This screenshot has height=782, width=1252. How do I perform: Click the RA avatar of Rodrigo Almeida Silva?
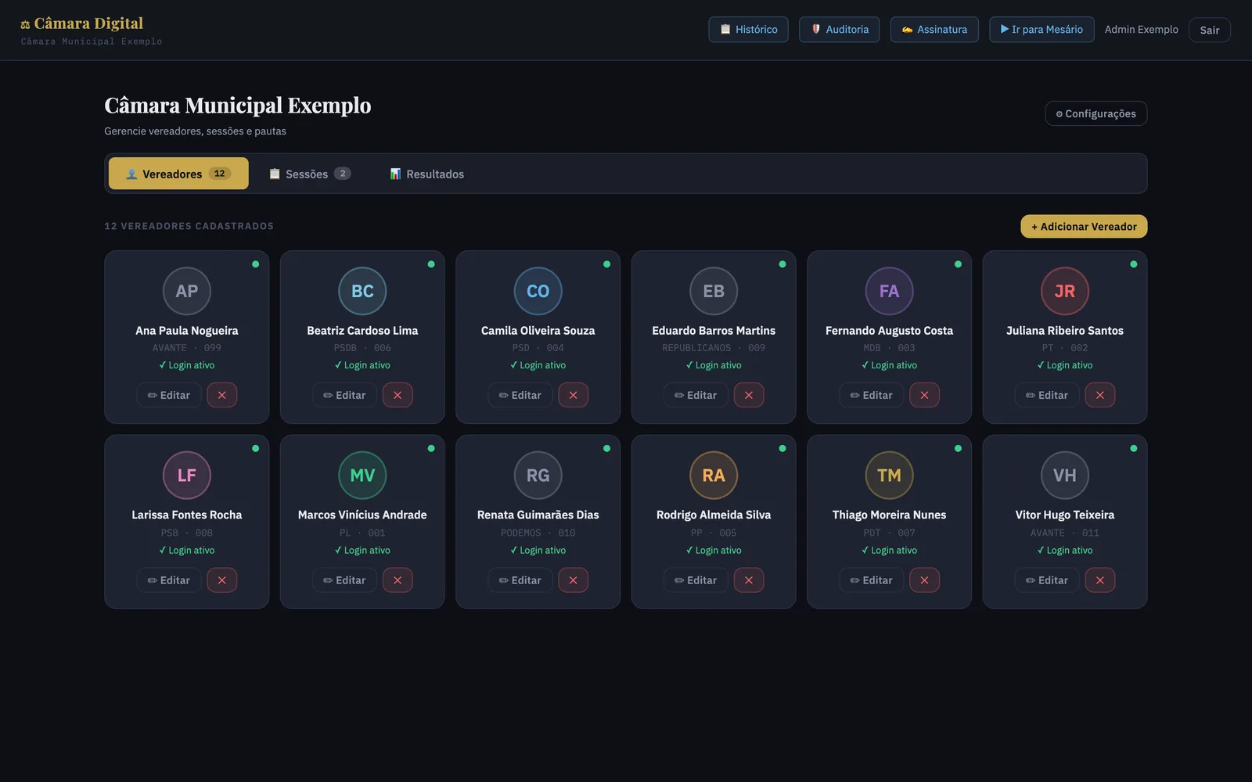714,475
